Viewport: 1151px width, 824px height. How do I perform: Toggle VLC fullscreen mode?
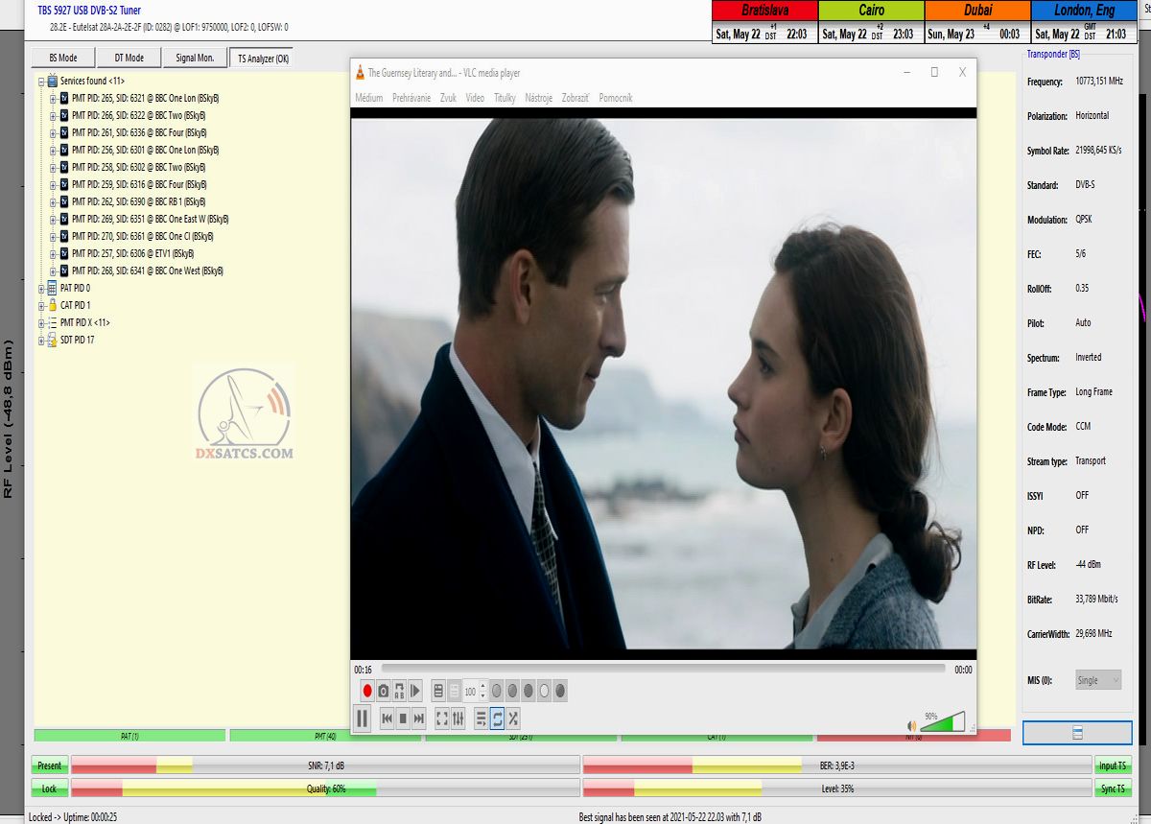pyautogui.click(x=442, y=718)
